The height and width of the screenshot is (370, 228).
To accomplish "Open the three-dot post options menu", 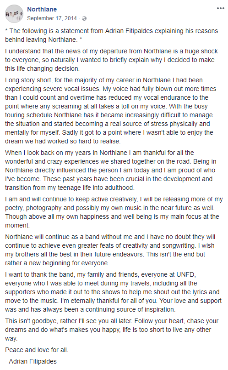I will [221, 8].
